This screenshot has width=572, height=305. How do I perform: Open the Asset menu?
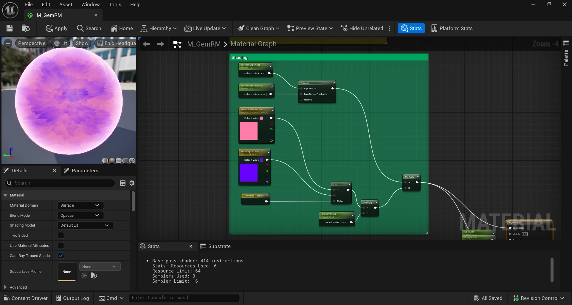click(x=66, y=4)
